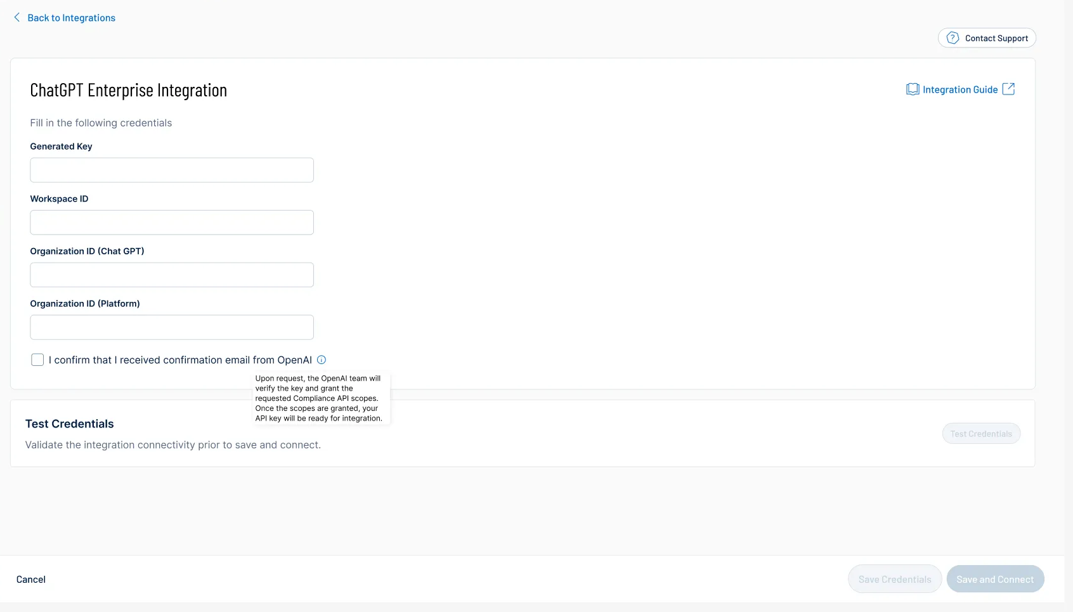Focus the Generated Key input field

pos(172,170)
